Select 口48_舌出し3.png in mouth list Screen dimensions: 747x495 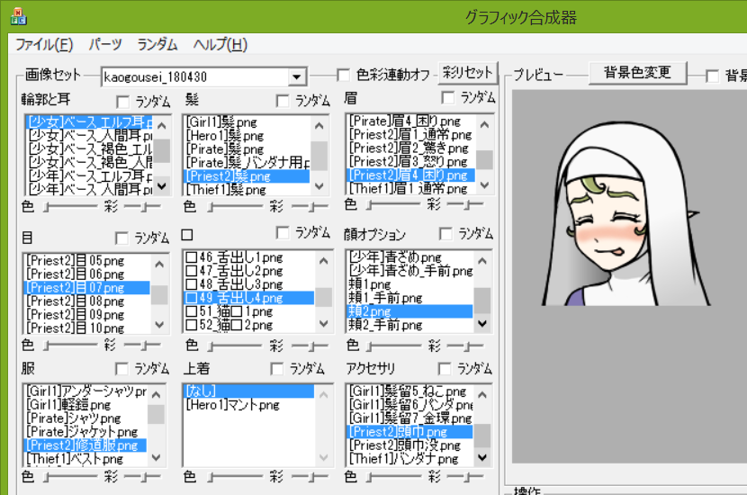coord(248,284)
